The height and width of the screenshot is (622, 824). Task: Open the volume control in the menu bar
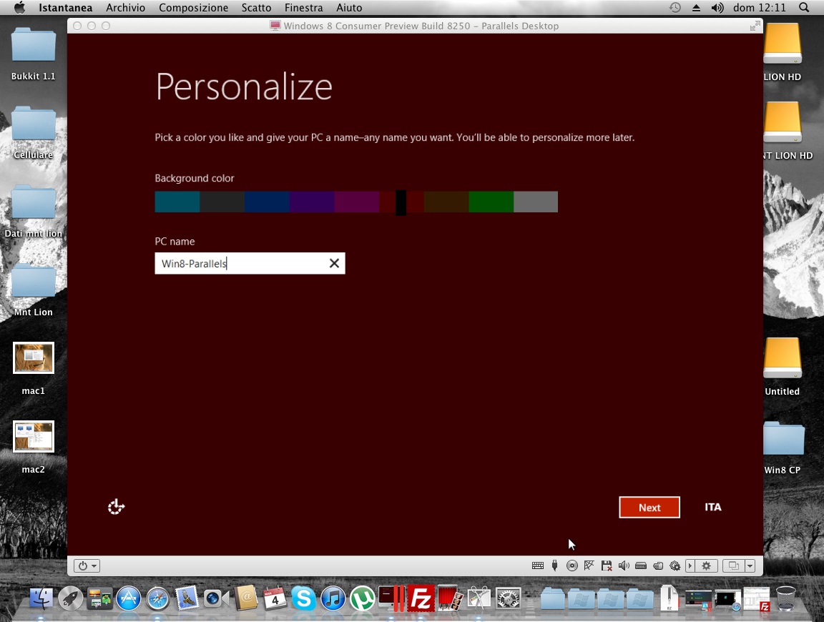pos(717,7)
